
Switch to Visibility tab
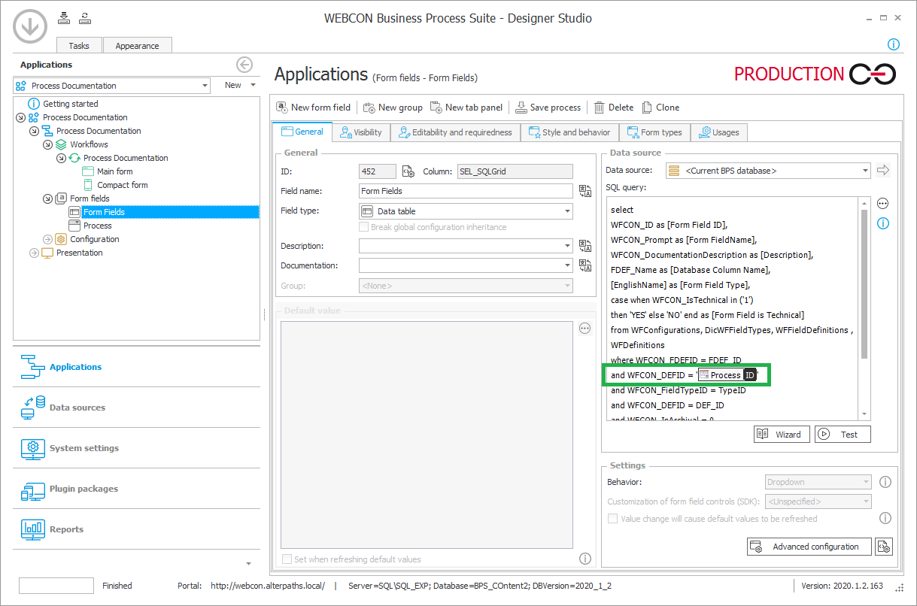tap(361, 132)
